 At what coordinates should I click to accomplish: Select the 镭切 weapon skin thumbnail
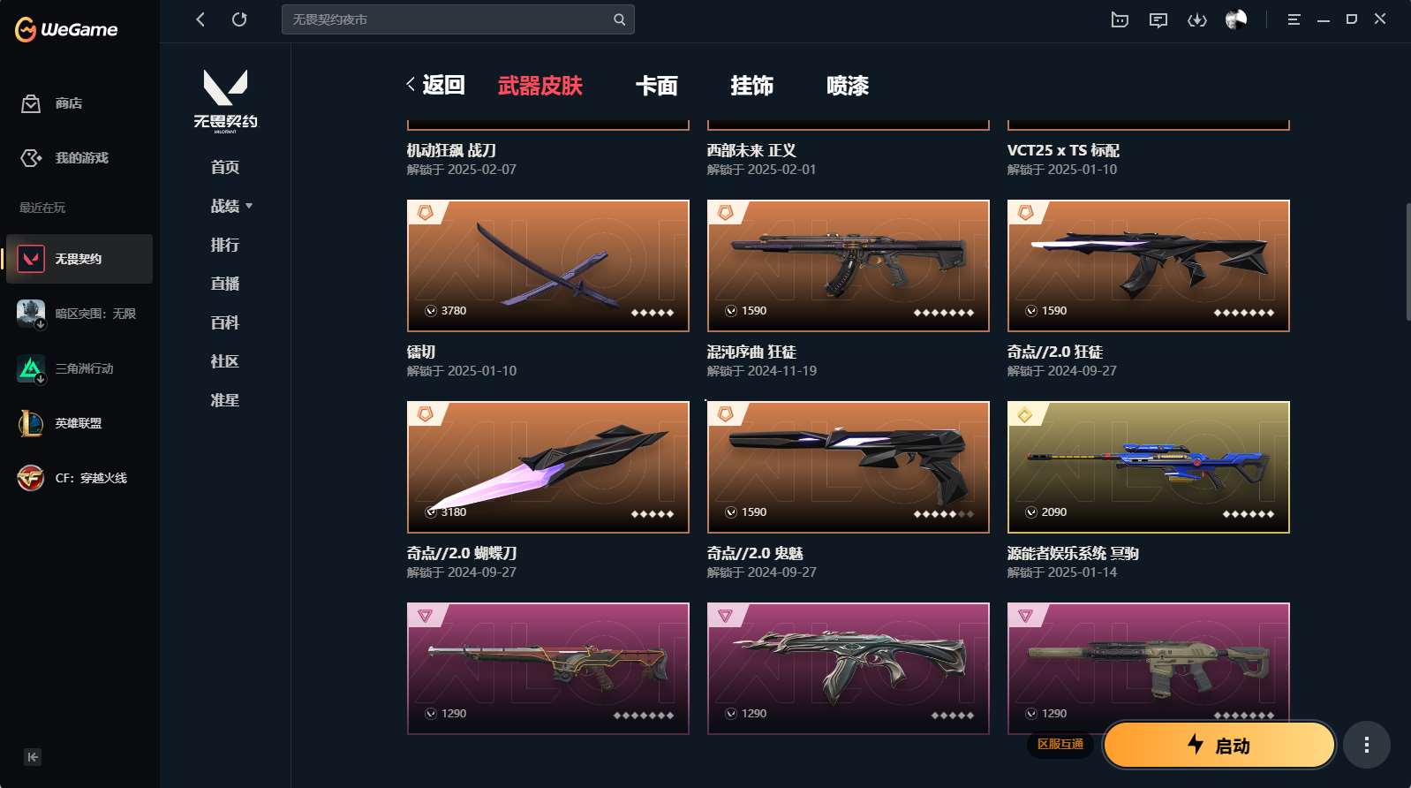pos(548,266)
